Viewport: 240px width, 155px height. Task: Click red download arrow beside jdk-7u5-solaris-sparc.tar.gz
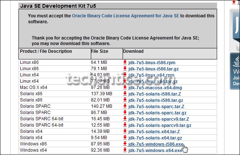pyautogui.click(x=125, y=112)
